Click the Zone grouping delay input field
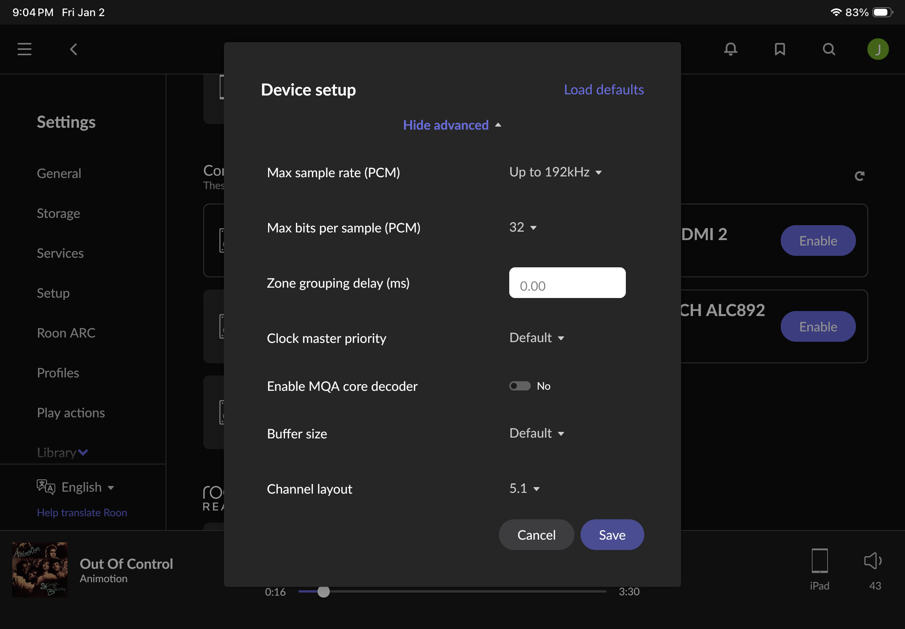905x629 pixels. point(567,283)
